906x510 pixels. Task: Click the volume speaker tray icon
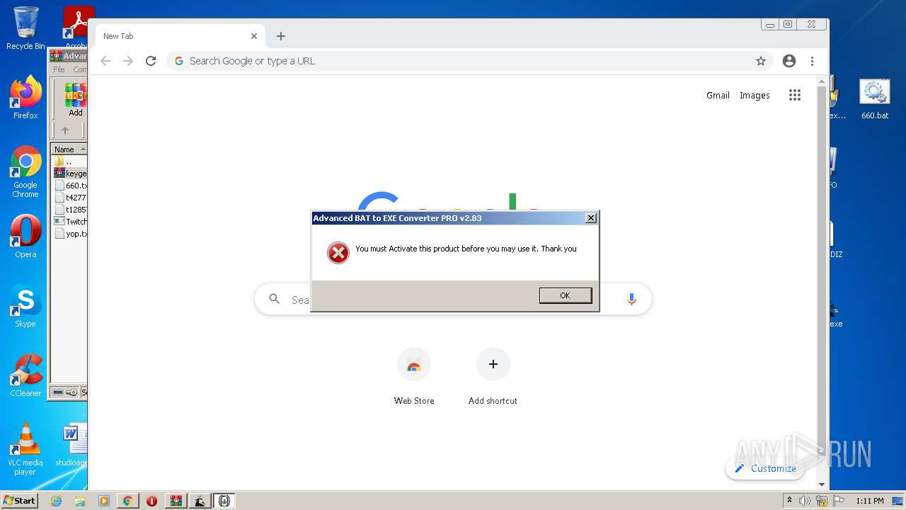805,501
